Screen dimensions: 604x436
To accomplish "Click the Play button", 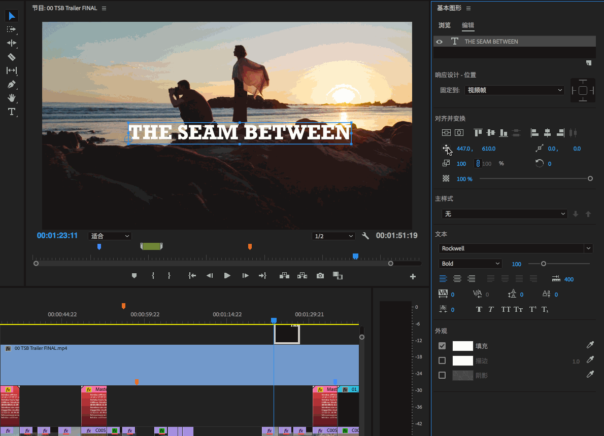I will 227,275.
